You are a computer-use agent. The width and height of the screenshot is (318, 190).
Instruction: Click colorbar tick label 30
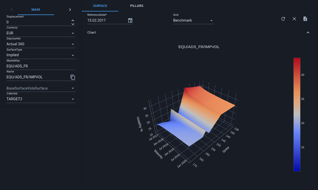point(303,75)
